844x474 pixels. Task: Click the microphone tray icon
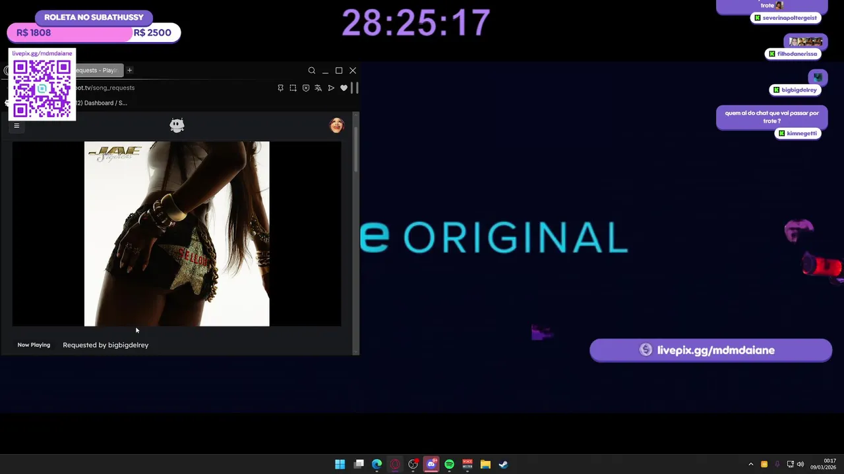coord(777,464)
